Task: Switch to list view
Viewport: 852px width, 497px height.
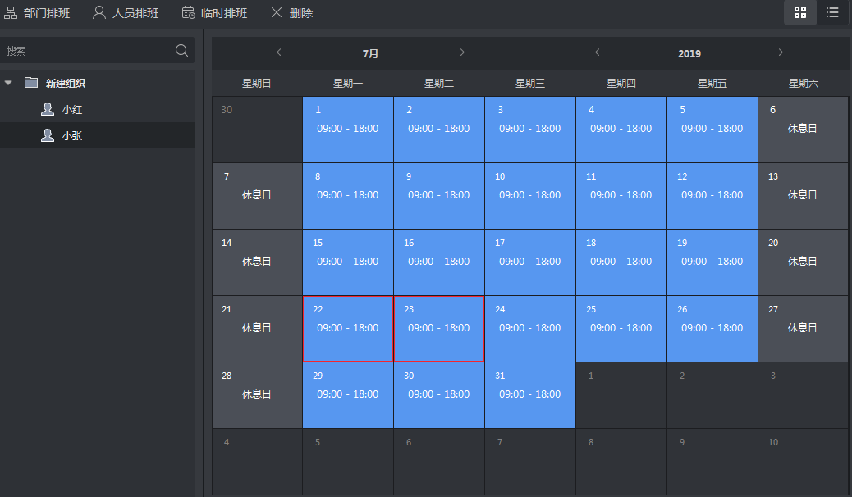Action: tap(832, 13)
